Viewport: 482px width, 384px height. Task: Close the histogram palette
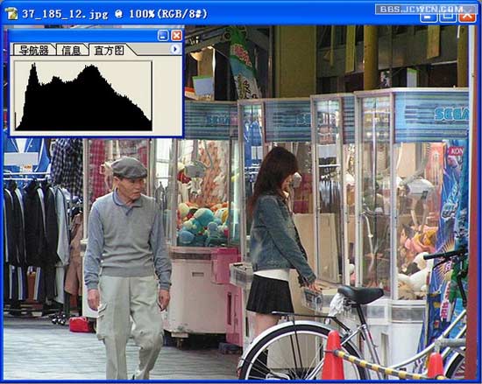pyautogui.click(x=176, y=36)
